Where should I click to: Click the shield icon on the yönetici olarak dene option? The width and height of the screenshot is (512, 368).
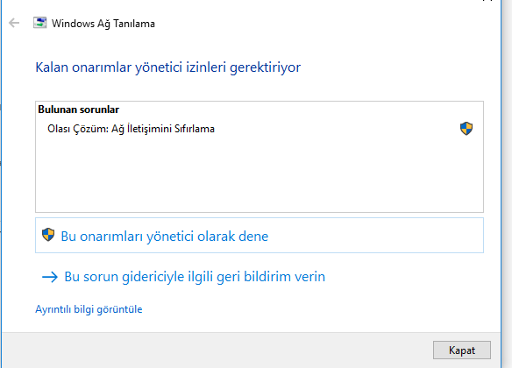tap(48, 235)
